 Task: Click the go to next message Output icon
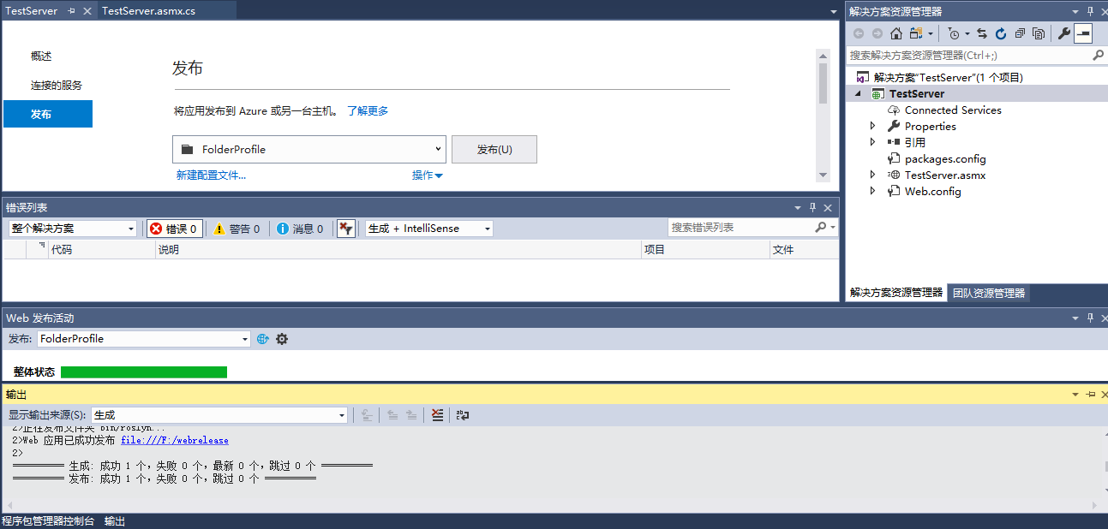click(411, 415)
